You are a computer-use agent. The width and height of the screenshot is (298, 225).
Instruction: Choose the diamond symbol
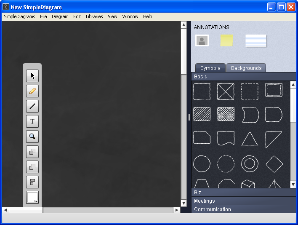tap(274, 164)
